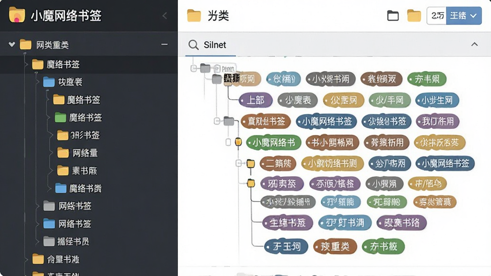Open the 3形书签 folder
The height and width of the screenshot is (276, 491).
(x=79, y=135)
